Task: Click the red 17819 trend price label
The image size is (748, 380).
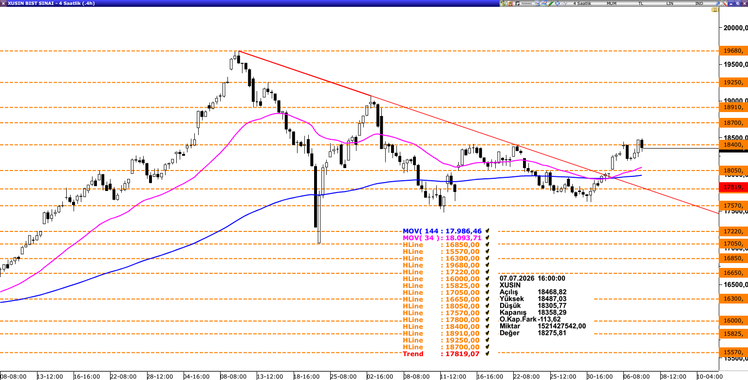Action: [733, 187]
